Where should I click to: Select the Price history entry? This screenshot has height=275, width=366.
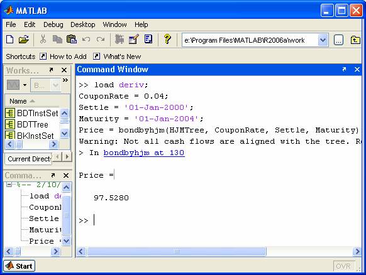[45, 241]
